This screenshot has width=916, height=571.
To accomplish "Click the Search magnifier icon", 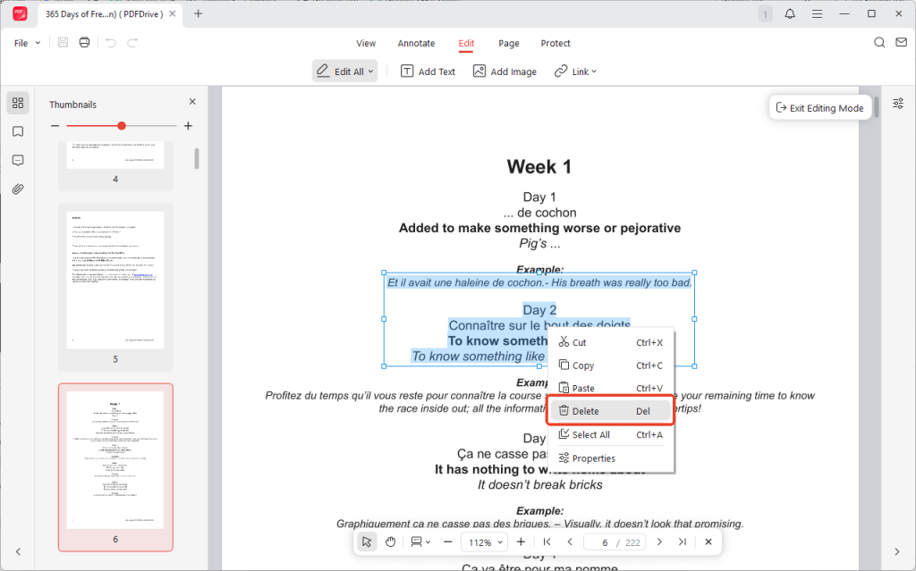I will [x=879, y=43].
